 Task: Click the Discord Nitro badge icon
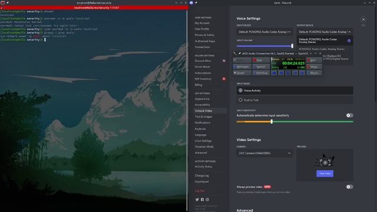(x=224, y=61)
